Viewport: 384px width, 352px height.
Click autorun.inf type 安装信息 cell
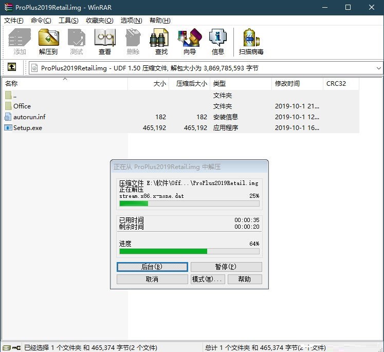[226, 117]
